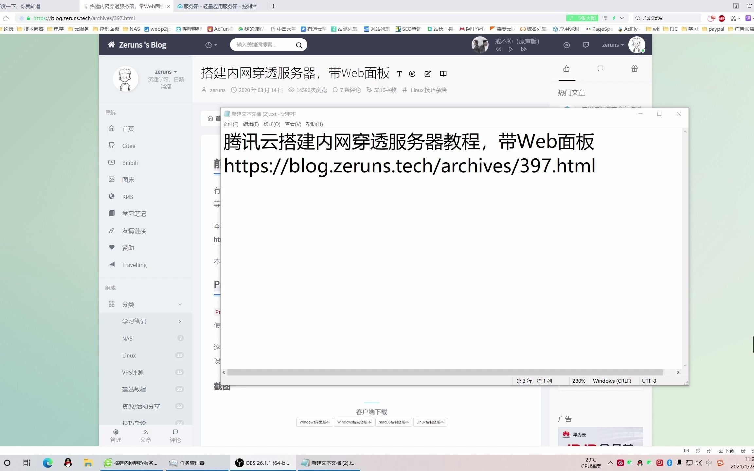Click the play-circle icon beside article title
Viewport: 754px width, 471px height.
click(412, 74)
